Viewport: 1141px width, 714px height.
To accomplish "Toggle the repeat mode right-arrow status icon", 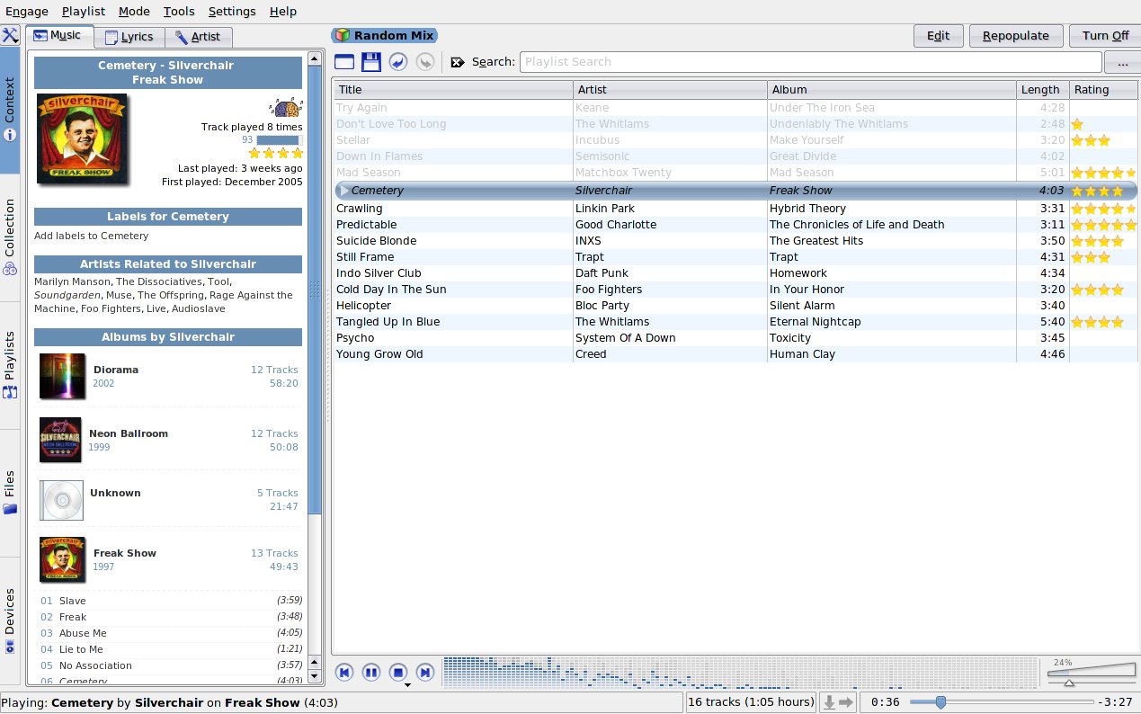I will (x=845, y=702).
